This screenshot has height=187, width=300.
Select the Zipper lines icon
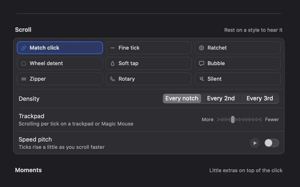(24, 79)
